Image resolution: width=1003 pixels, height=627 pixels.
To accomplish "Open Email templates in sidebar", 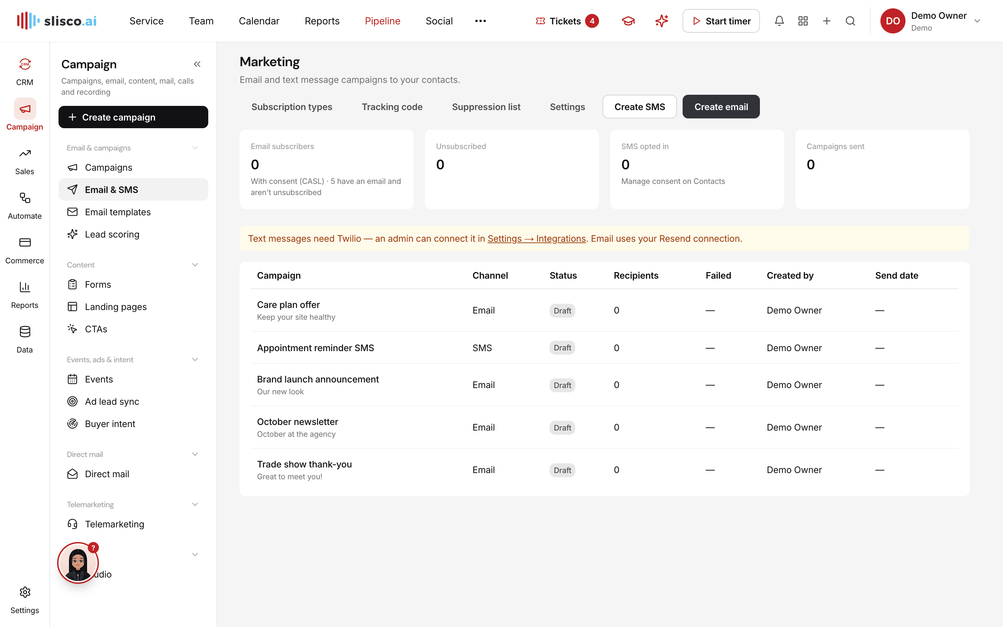I will pos(133,212).
